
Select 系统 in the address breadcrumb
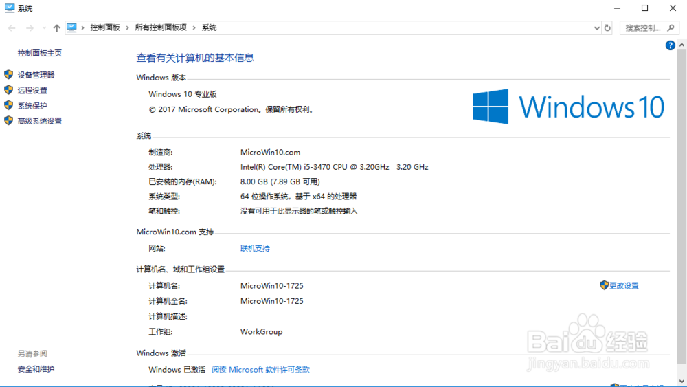click(x=209, y=27)
